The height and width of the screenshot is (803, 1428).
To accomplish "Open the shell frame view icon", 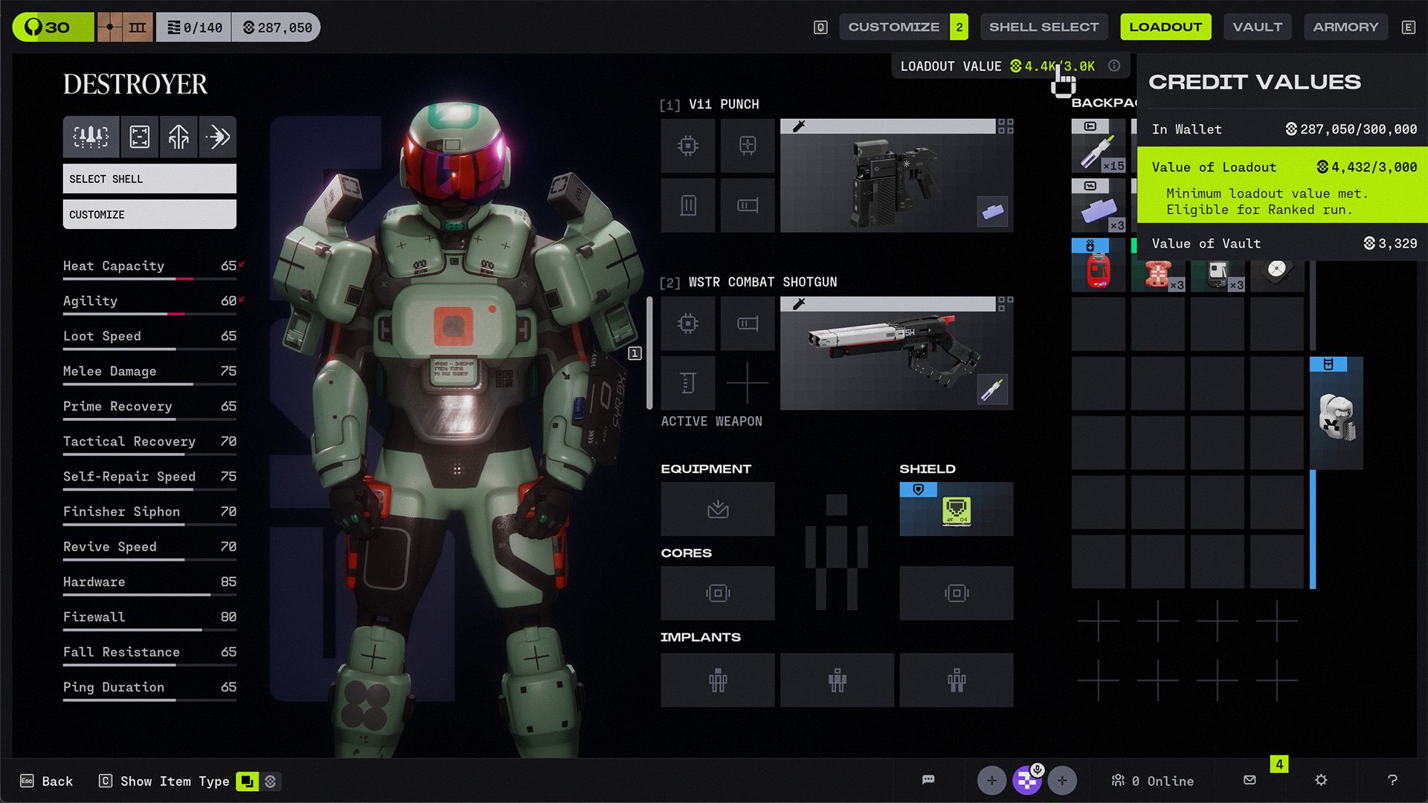I will (140, 137).
